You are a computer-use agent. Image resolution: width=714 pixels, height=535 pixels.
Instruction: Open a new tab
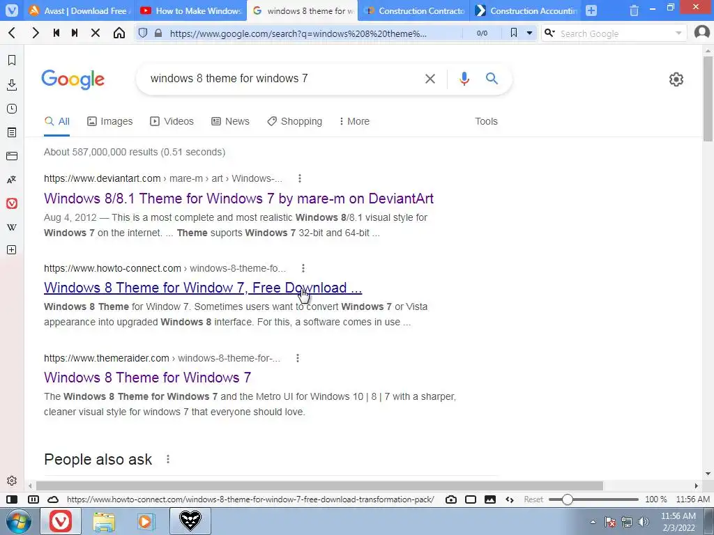591,10
